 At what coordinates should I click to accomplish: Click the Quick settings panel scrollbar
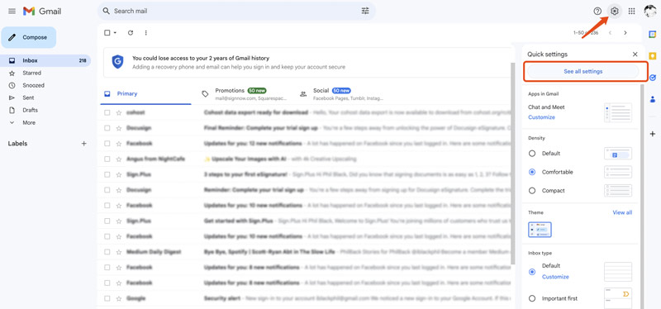642,196
